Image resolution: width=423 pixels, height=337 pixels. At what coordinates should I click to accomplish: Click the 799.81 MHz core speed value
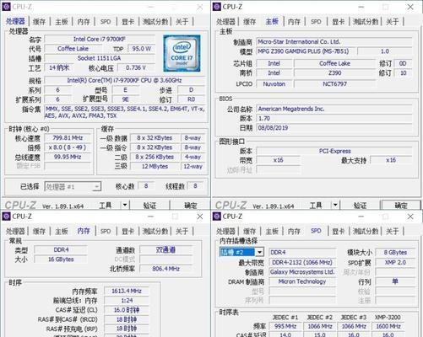click(68, 138)
